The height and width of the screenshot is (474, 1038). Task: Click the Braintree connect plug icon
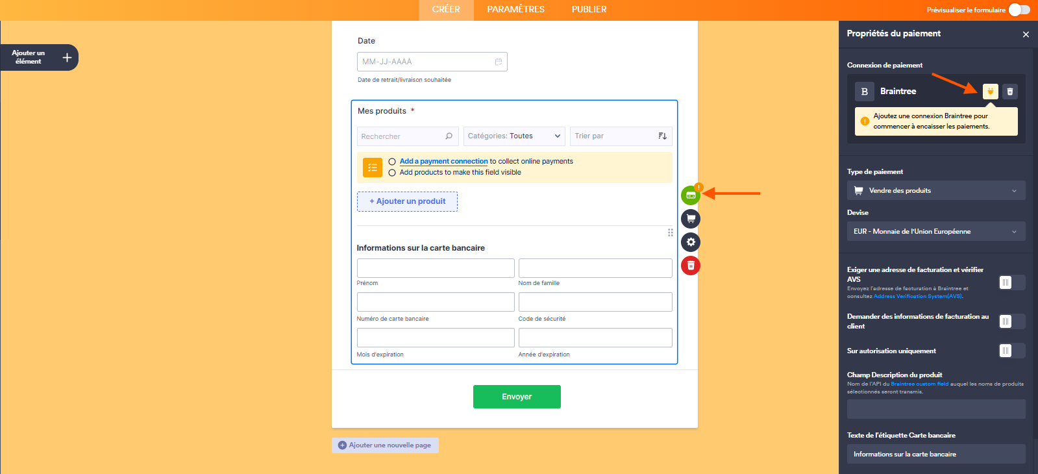tap(990, 92)
